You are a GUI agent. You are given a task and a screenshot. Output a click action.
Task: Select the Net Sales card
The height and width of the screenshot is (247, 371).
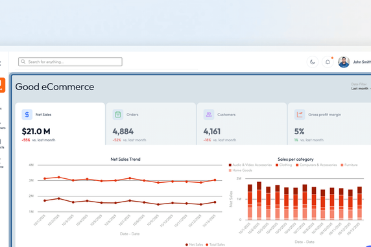tap(60, 124)
